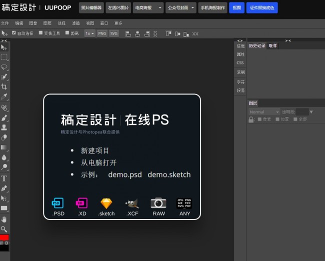
Task: Expand the side panel with <> arrows
Action: click(240, 40)
